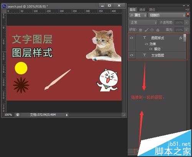Collapse effects list arrow on 图层样式 layer
Image resolution: width=192 pixels, height=157 pixels.
click(185, 38)
